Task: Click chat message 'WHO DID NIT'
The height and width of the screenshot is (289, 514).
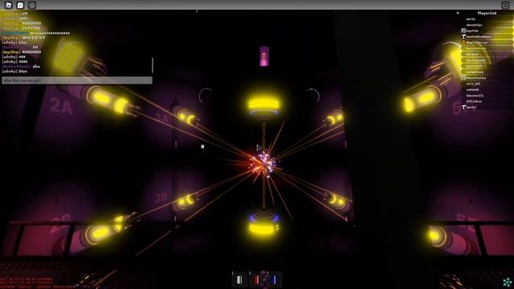Action: click(34, 38)
